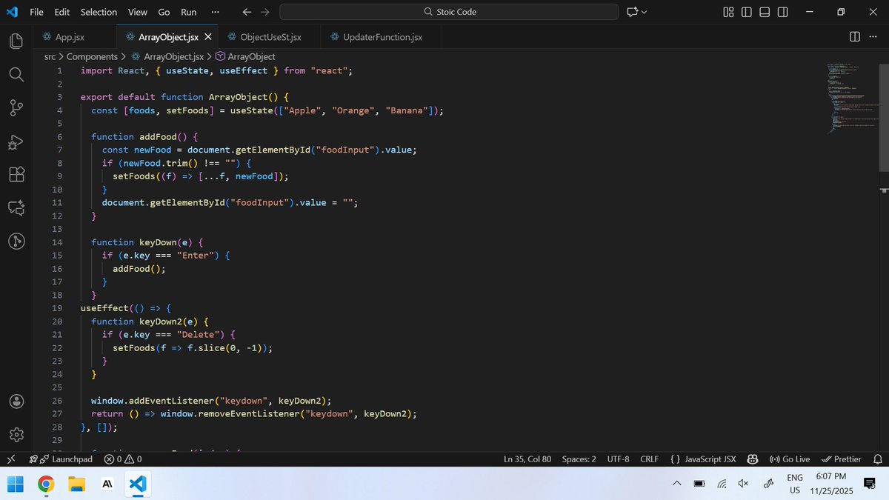Click Launchpad in the status bar
The image size is (889, 500).
61,459
